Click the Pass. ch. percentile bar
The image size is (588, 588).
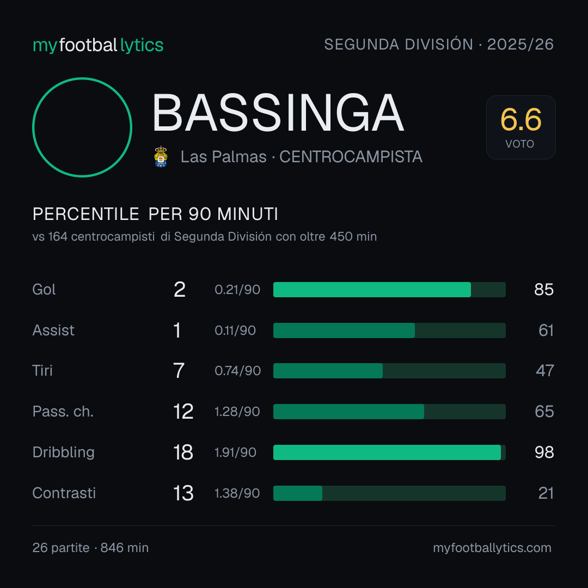[389, 412]
